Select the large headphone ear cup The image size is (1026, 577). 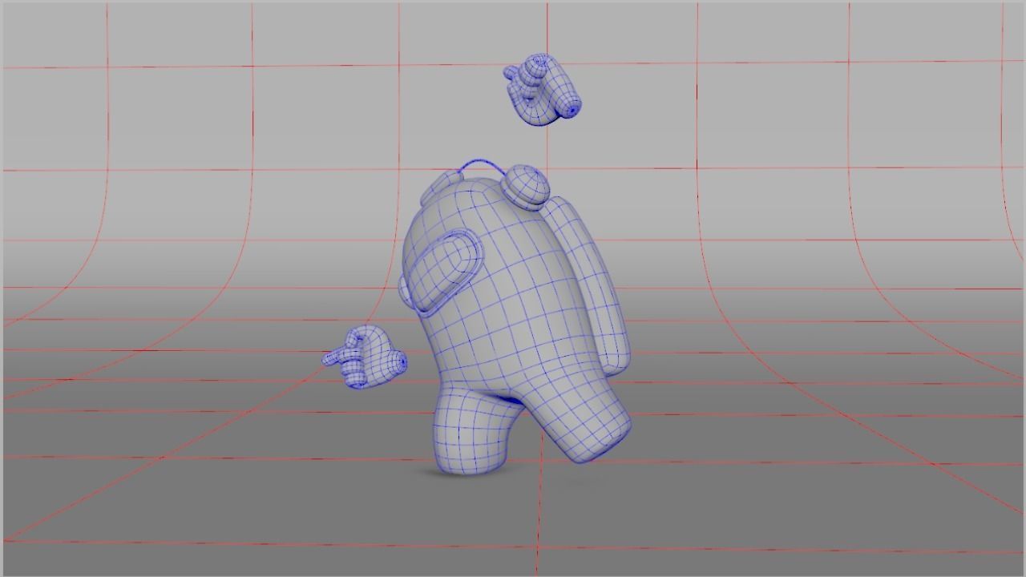click(x=525, y=186)
